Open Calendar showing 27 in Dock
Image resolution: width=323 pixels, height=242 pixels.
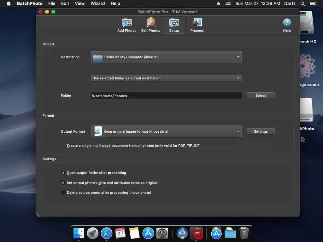pos(120,233)
